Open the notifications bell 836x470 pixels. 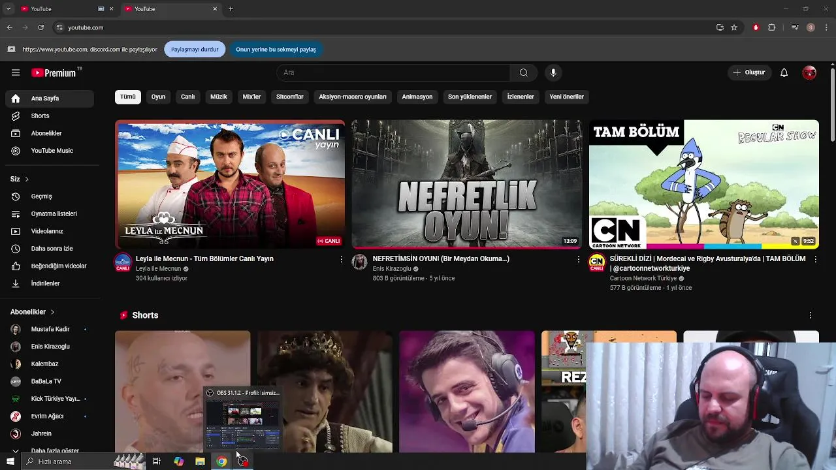coord(784,72)
